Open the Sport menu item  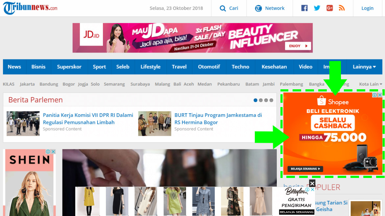click(99, 67)
